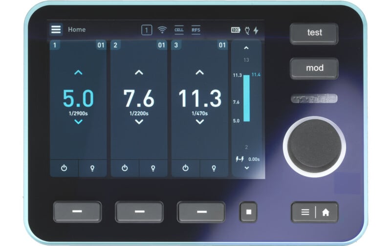
Task: Toggle power for lamp 3
Action: pyautogui.click(x=185, y=168)
